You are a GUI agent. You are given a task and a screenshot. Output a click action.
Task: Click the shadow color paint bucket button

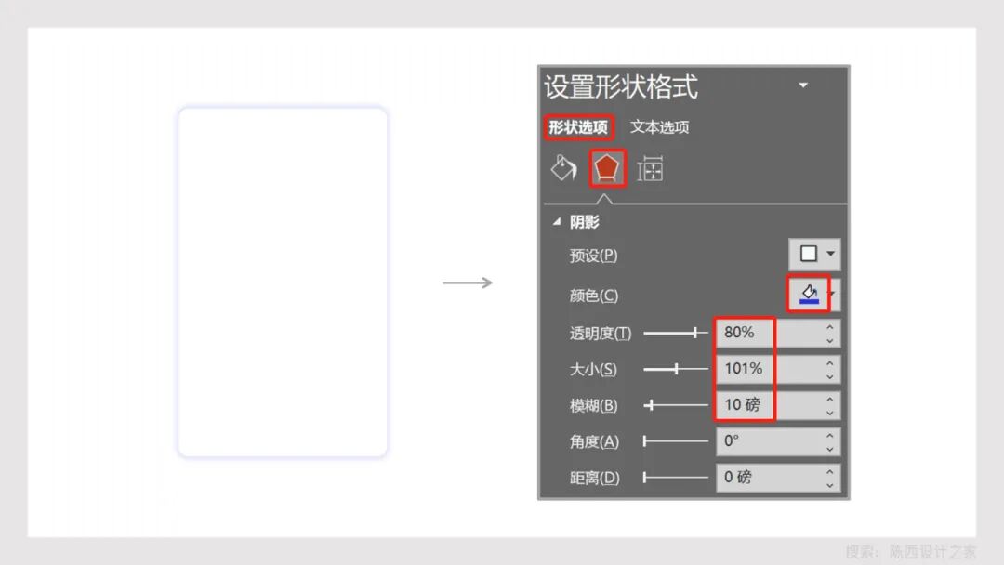coord(809,294)
